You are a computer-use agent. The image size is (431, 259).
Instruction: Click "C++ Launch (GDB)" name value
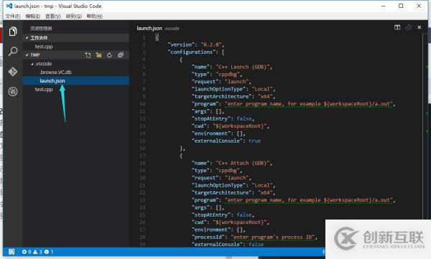pos(243,67)
